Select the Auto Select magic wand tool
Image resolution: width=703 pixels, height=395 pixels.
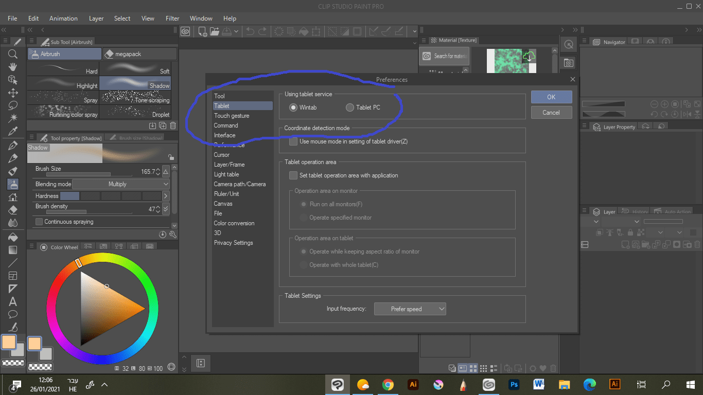pos(13,118)
